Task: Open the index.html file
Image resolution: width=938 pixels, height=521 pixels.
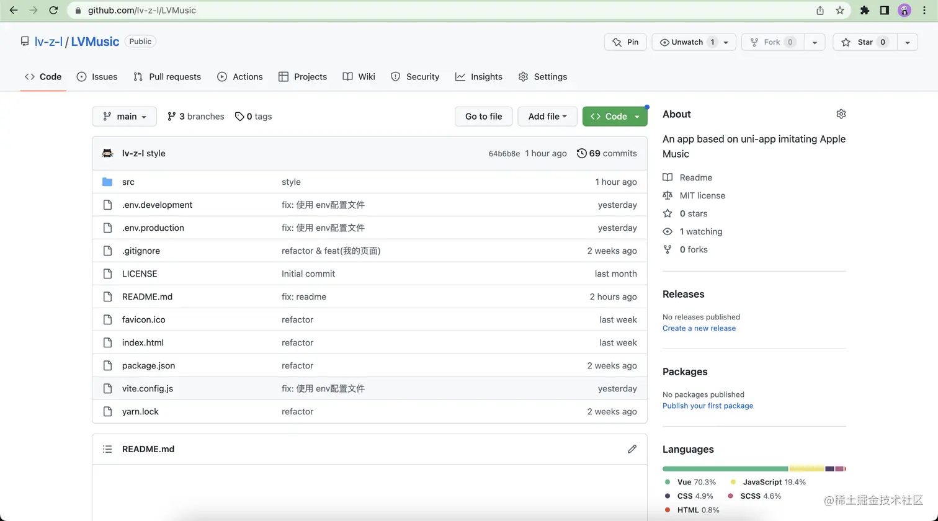Action: point(143,342)
